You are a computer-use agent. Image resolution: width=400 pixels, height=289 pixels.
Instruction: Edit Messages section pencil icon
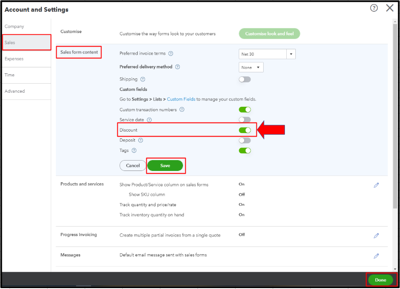click(376, 256)
